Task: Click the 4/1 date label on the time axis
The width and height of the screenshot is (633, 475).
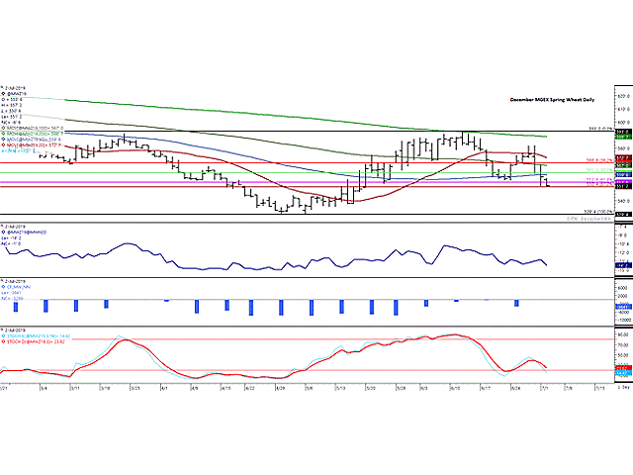Action: (164, 387)
